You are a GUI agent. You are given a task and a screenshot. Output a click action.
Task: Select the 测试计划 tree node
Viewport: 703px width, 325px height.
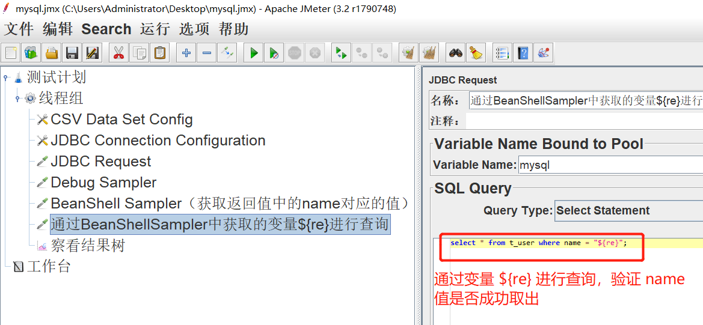coord(56,77)
